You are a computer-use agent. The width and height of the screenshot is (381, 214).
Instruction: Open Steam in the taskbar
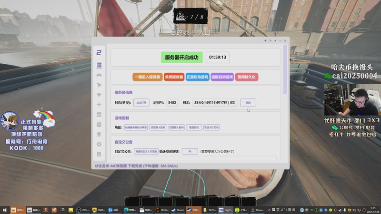tap(178, 210)
